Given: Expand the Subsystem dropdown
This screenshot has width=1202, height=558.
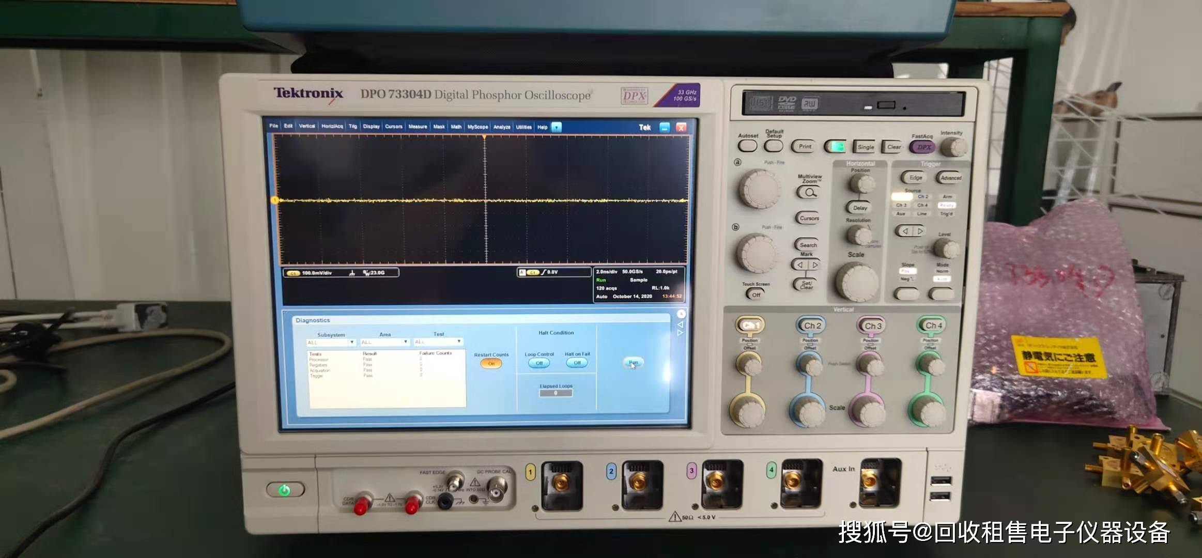Looking at the screenshot, I should point(352,343).
